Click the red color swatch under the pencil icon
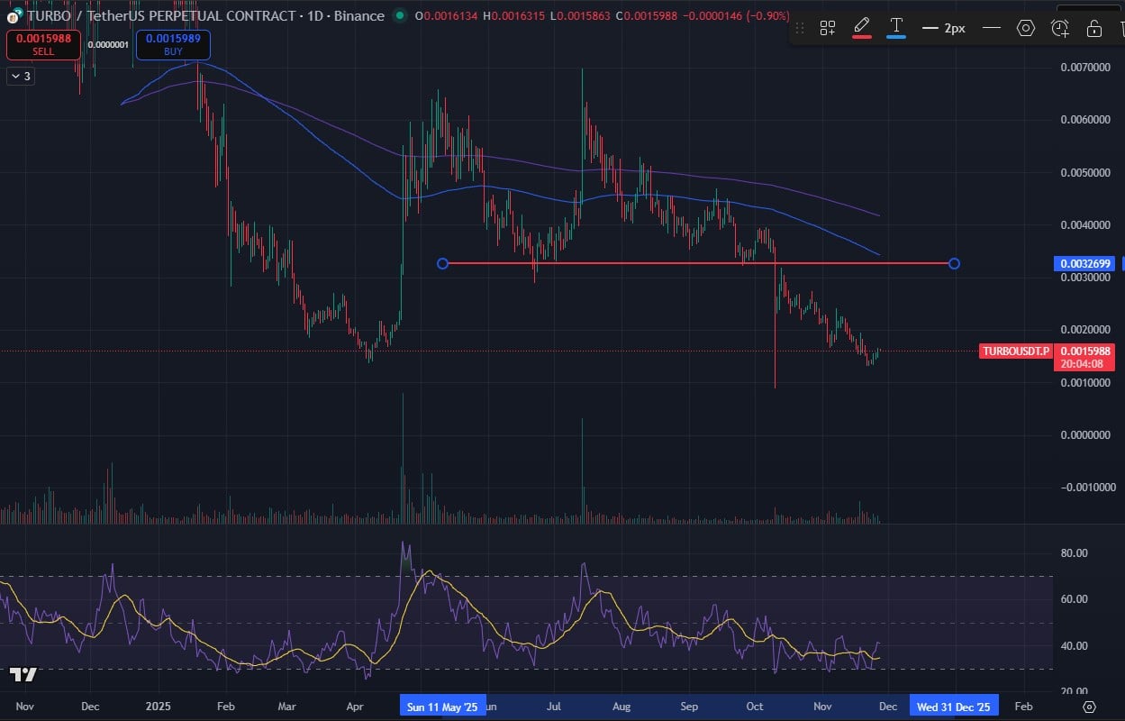 (862, 37)
